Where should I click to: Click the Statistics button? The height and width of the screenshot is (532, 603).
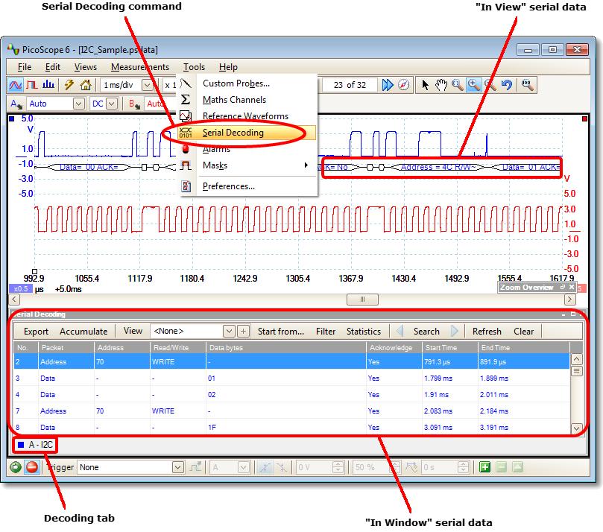point(364,332)
